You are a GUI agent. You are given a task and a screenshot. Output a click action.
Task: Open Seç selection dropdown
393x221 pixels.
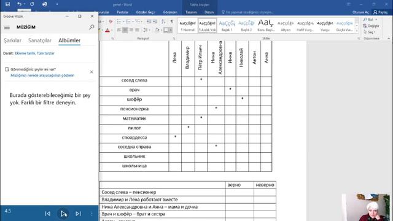coord(370,32)
